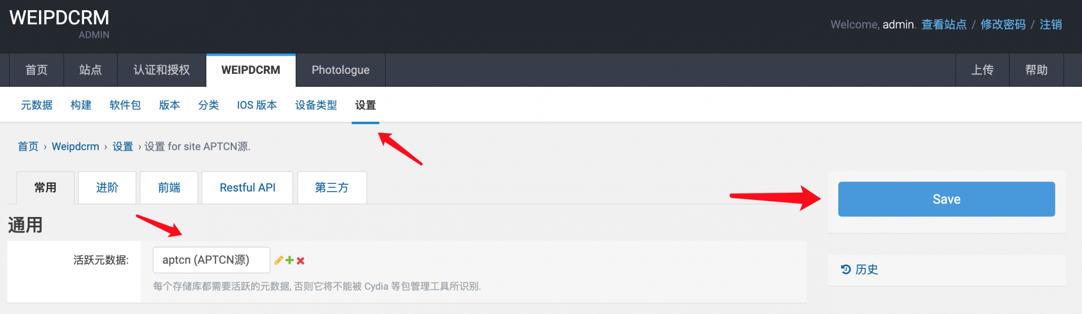Click the 修改密码 link
Screen dimensions: 1082x314
pos(1003,24)
